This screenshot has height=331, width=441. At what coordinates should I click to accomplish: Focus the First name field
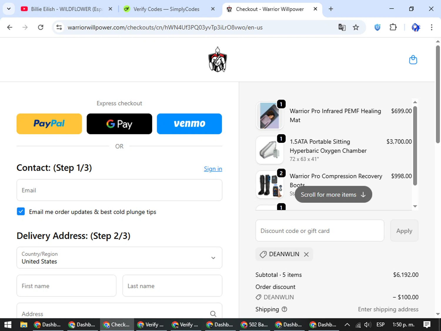66,286
